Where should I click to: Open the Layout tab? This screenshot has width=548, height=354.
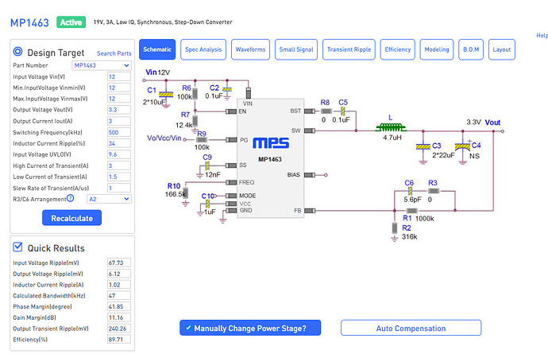502,49
